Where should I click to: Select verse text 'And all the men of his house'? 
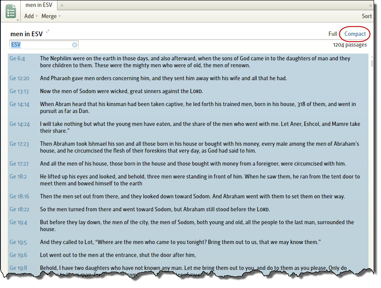pos(73,164)
